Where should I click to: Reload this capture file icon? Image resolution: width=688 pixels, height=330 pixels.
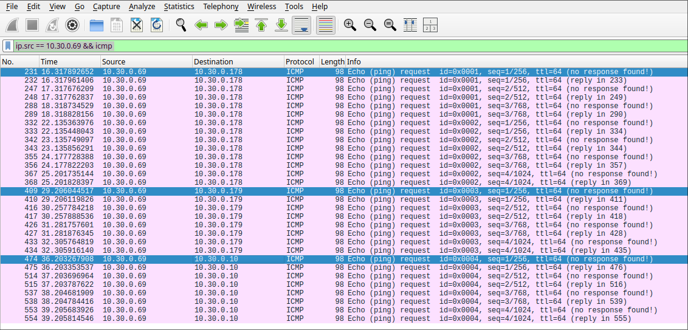click(157, 25)
